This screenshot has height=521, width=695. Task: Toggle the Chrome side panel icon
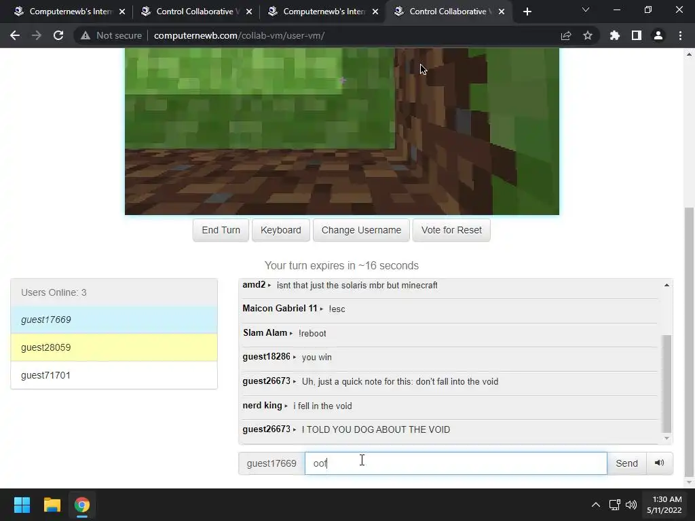636,35
